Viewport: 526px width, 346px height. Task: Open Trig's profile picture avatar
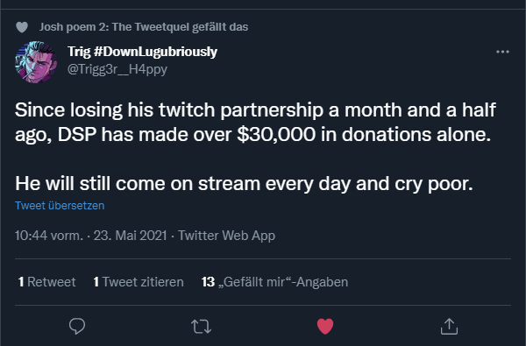[36, 61]
